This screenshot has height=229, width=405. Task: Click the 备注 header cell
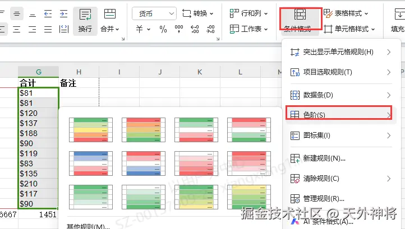click(x=79, y=83)
